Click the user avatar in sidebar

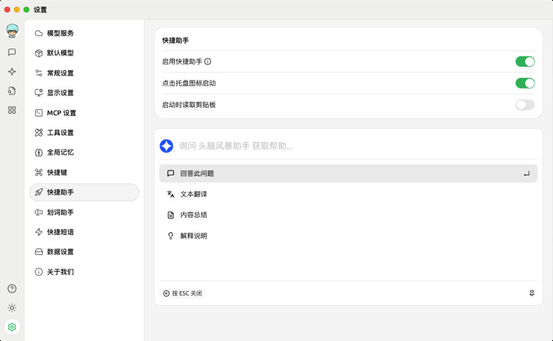tap(12, 31)
